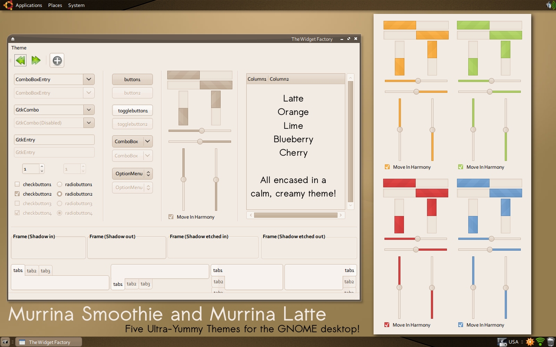The image size is (556, 347).
Task: Click the disabled button2
Action: pyautogui.click(x=132, y=93)
